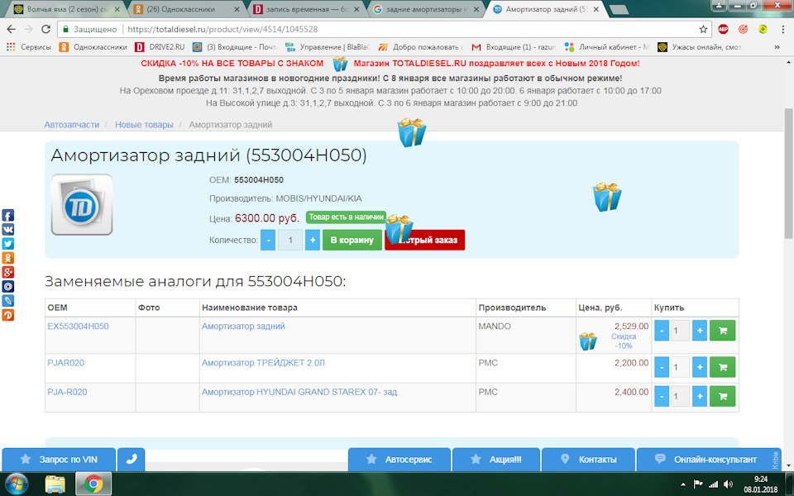Screen dimensions: 794x496
Task: Share via Mail.ru sidebar icon
Action: click(x=7, y=287)
